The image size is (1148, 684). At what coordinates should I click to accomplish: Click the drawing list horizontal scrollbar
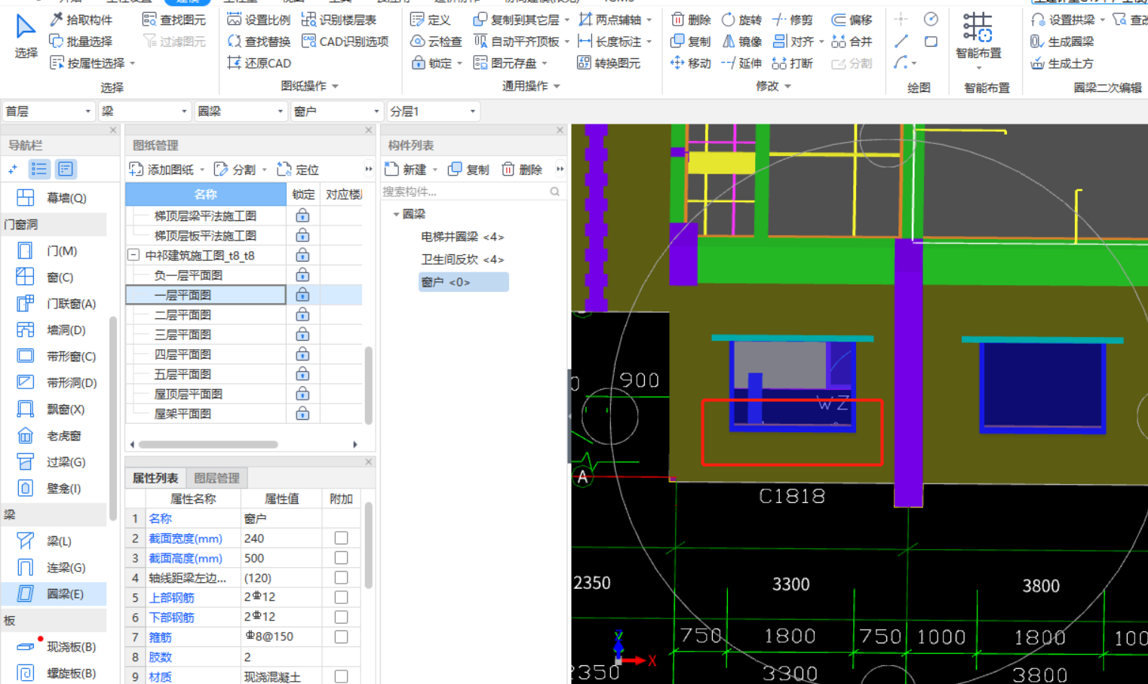[208, 444]
